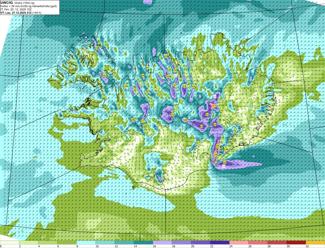Select the pale cyan 8–10 m/s swatch
This screenshot has height=248, width=325.
pos(86,242)
